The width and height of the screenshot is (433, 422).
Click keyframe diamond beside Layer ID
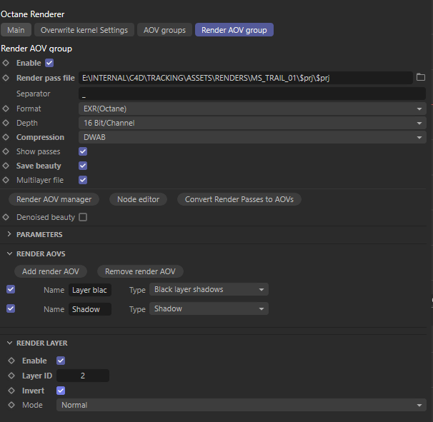[11, 376]
